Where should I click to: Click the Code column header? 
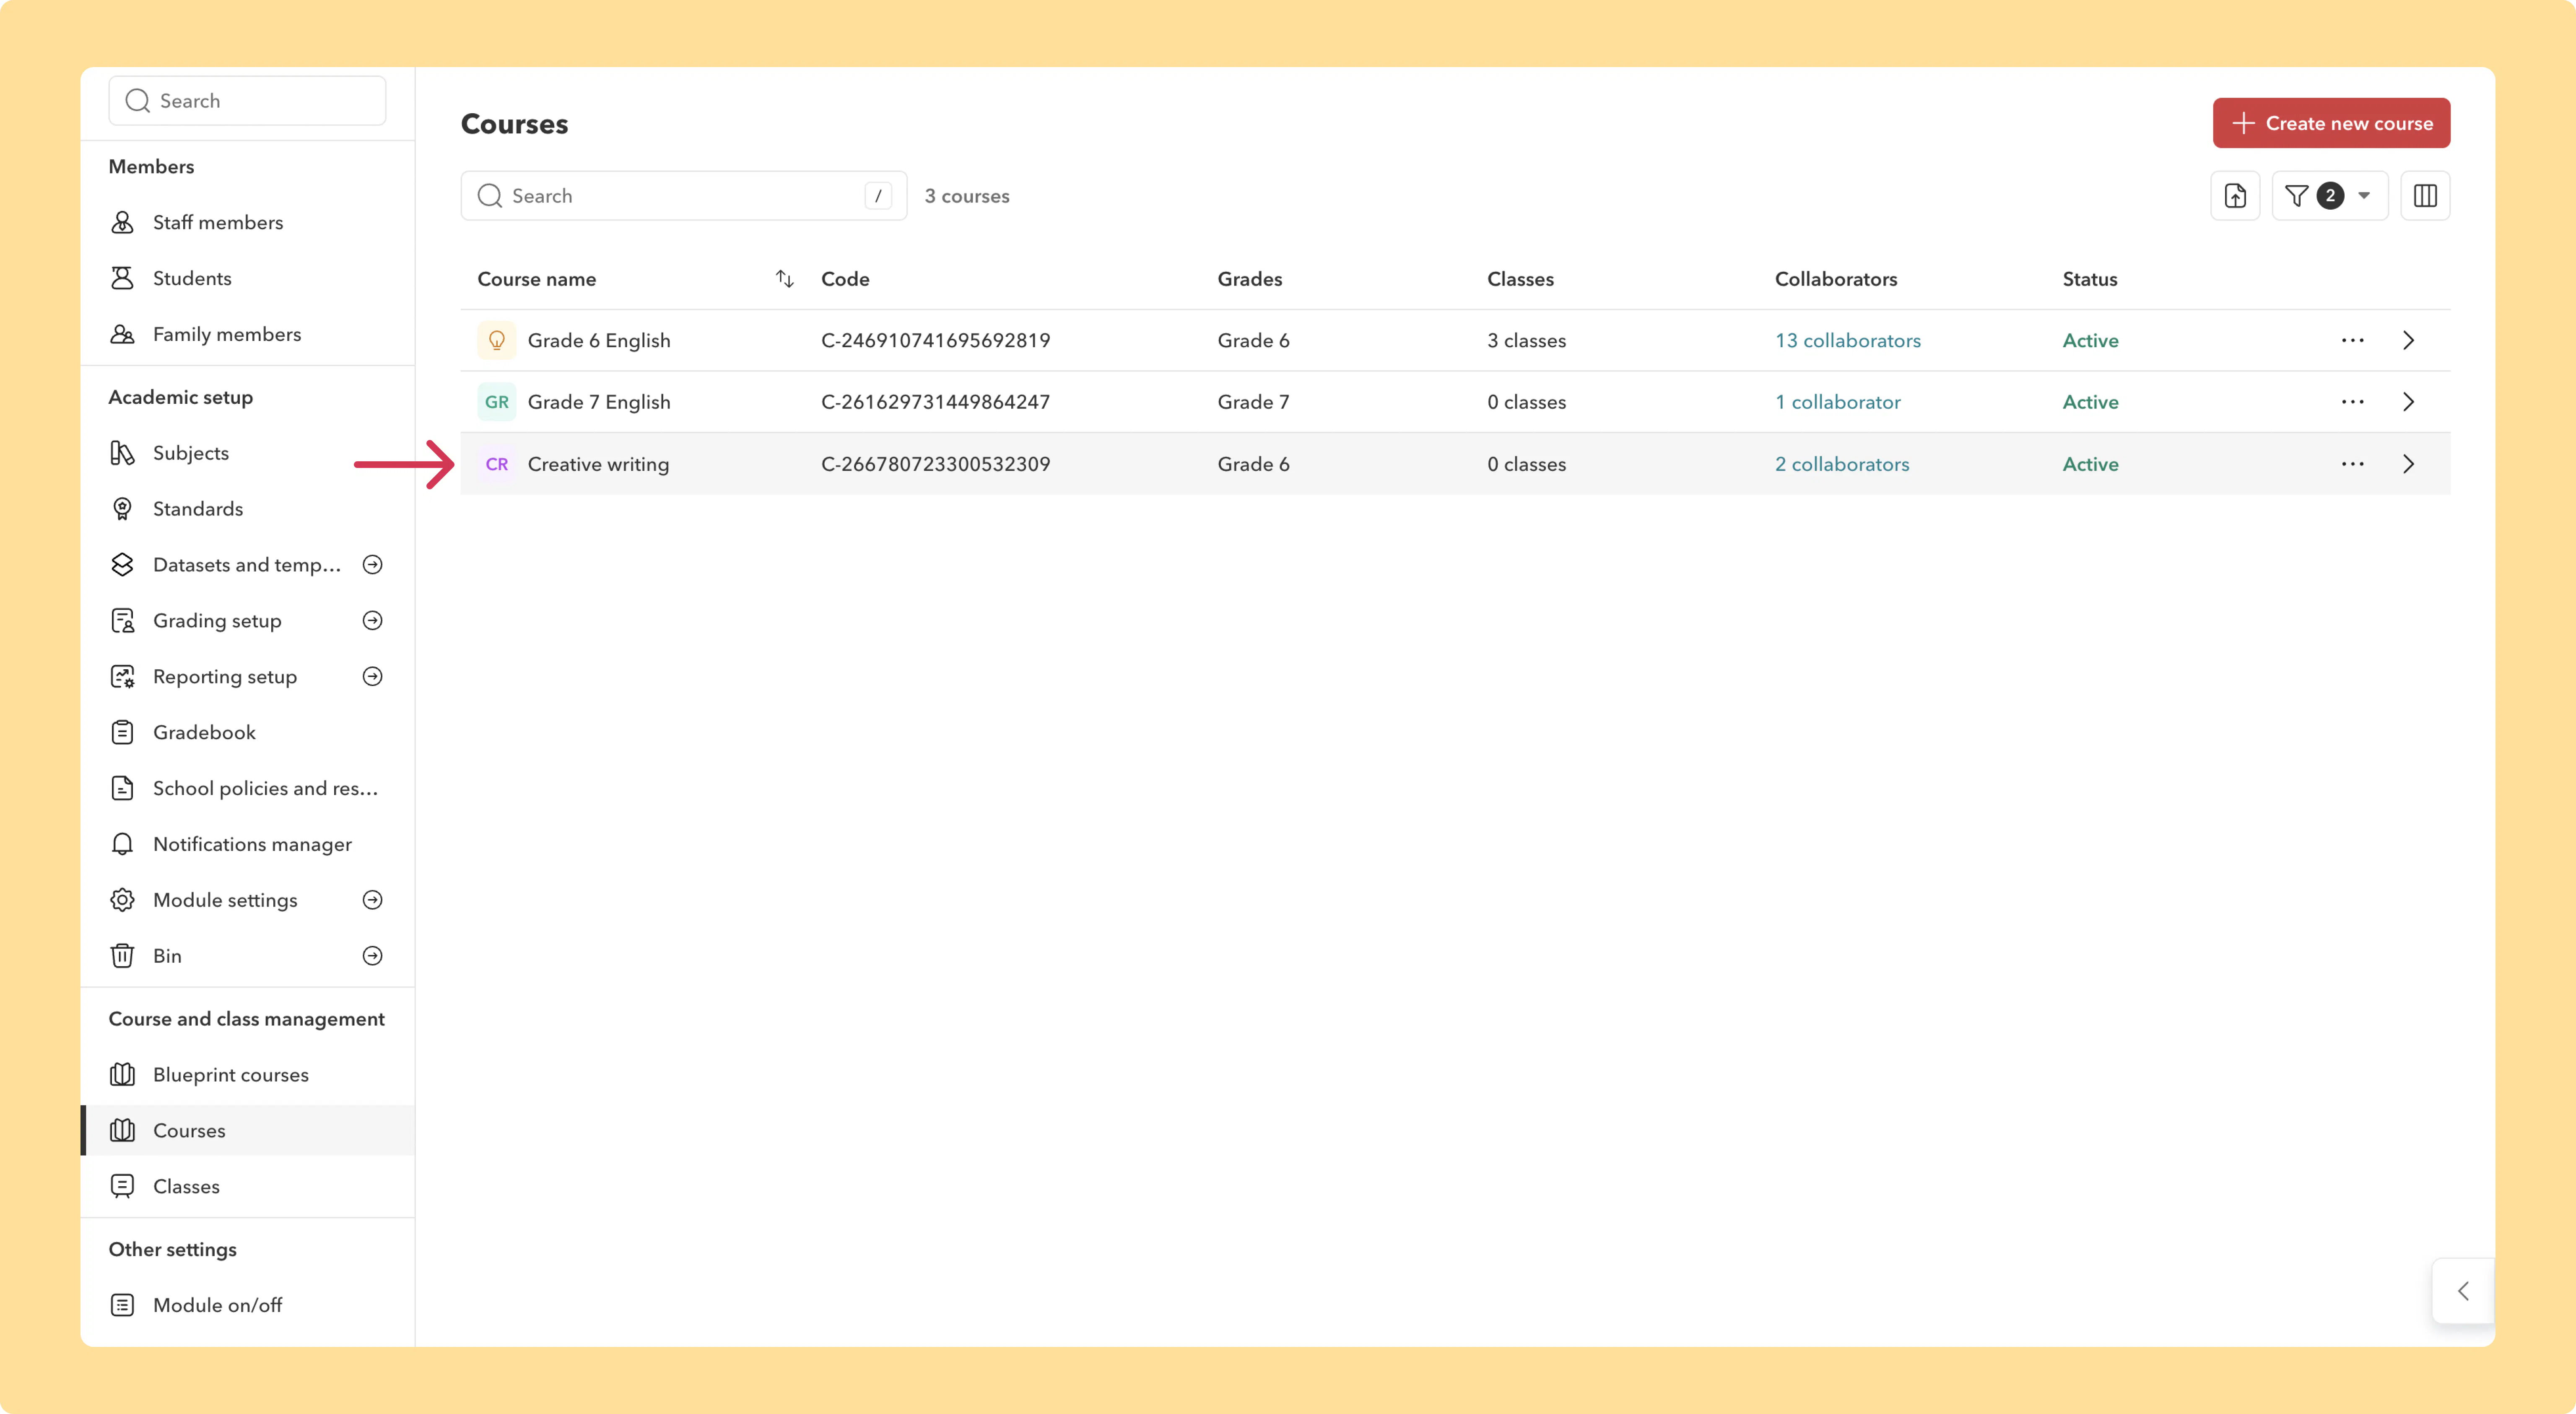(x=845, y=279)
